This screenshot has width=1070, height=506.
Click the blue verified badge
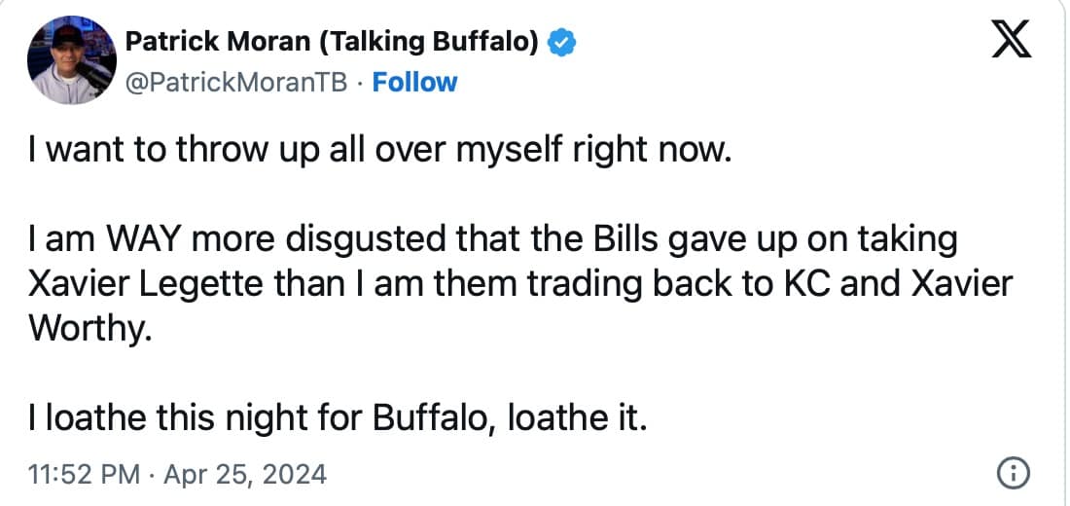point(562,42)
